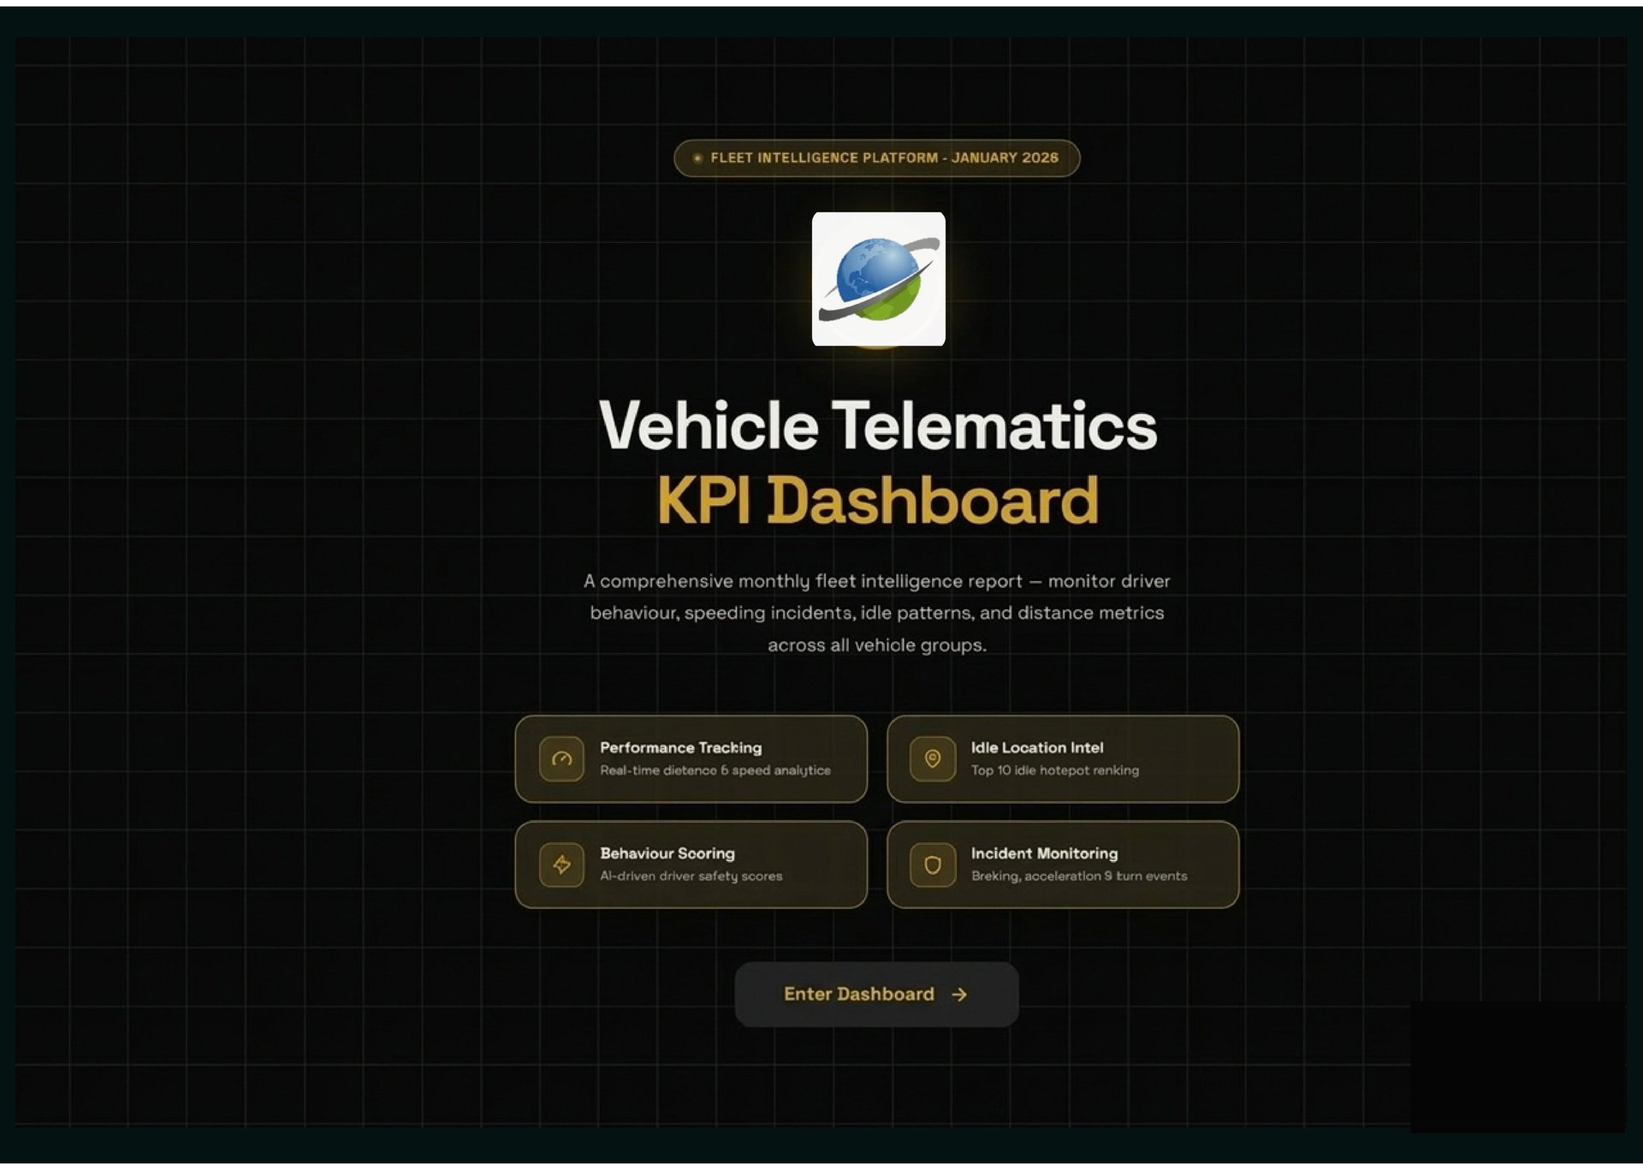Click the location pin icon
Viewport: 1643px width, 1170px height.
click(933, 759)
